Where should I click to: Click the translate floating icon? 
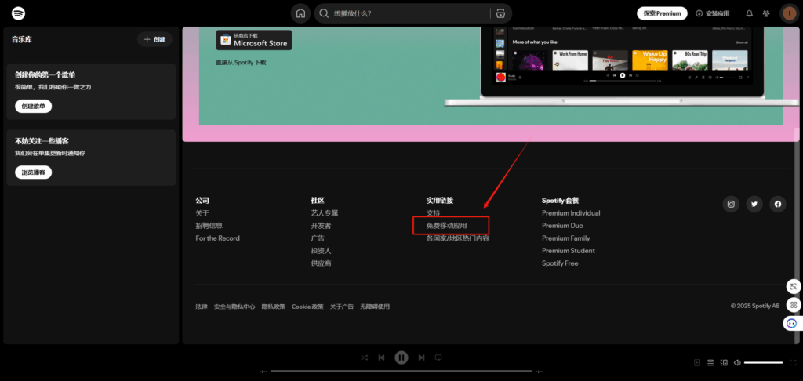pyautogui.click(x=794, y=287)
